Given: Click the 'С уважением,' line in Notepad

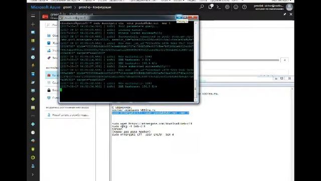Looking at the screenshot, I should [x=122, y=107].
